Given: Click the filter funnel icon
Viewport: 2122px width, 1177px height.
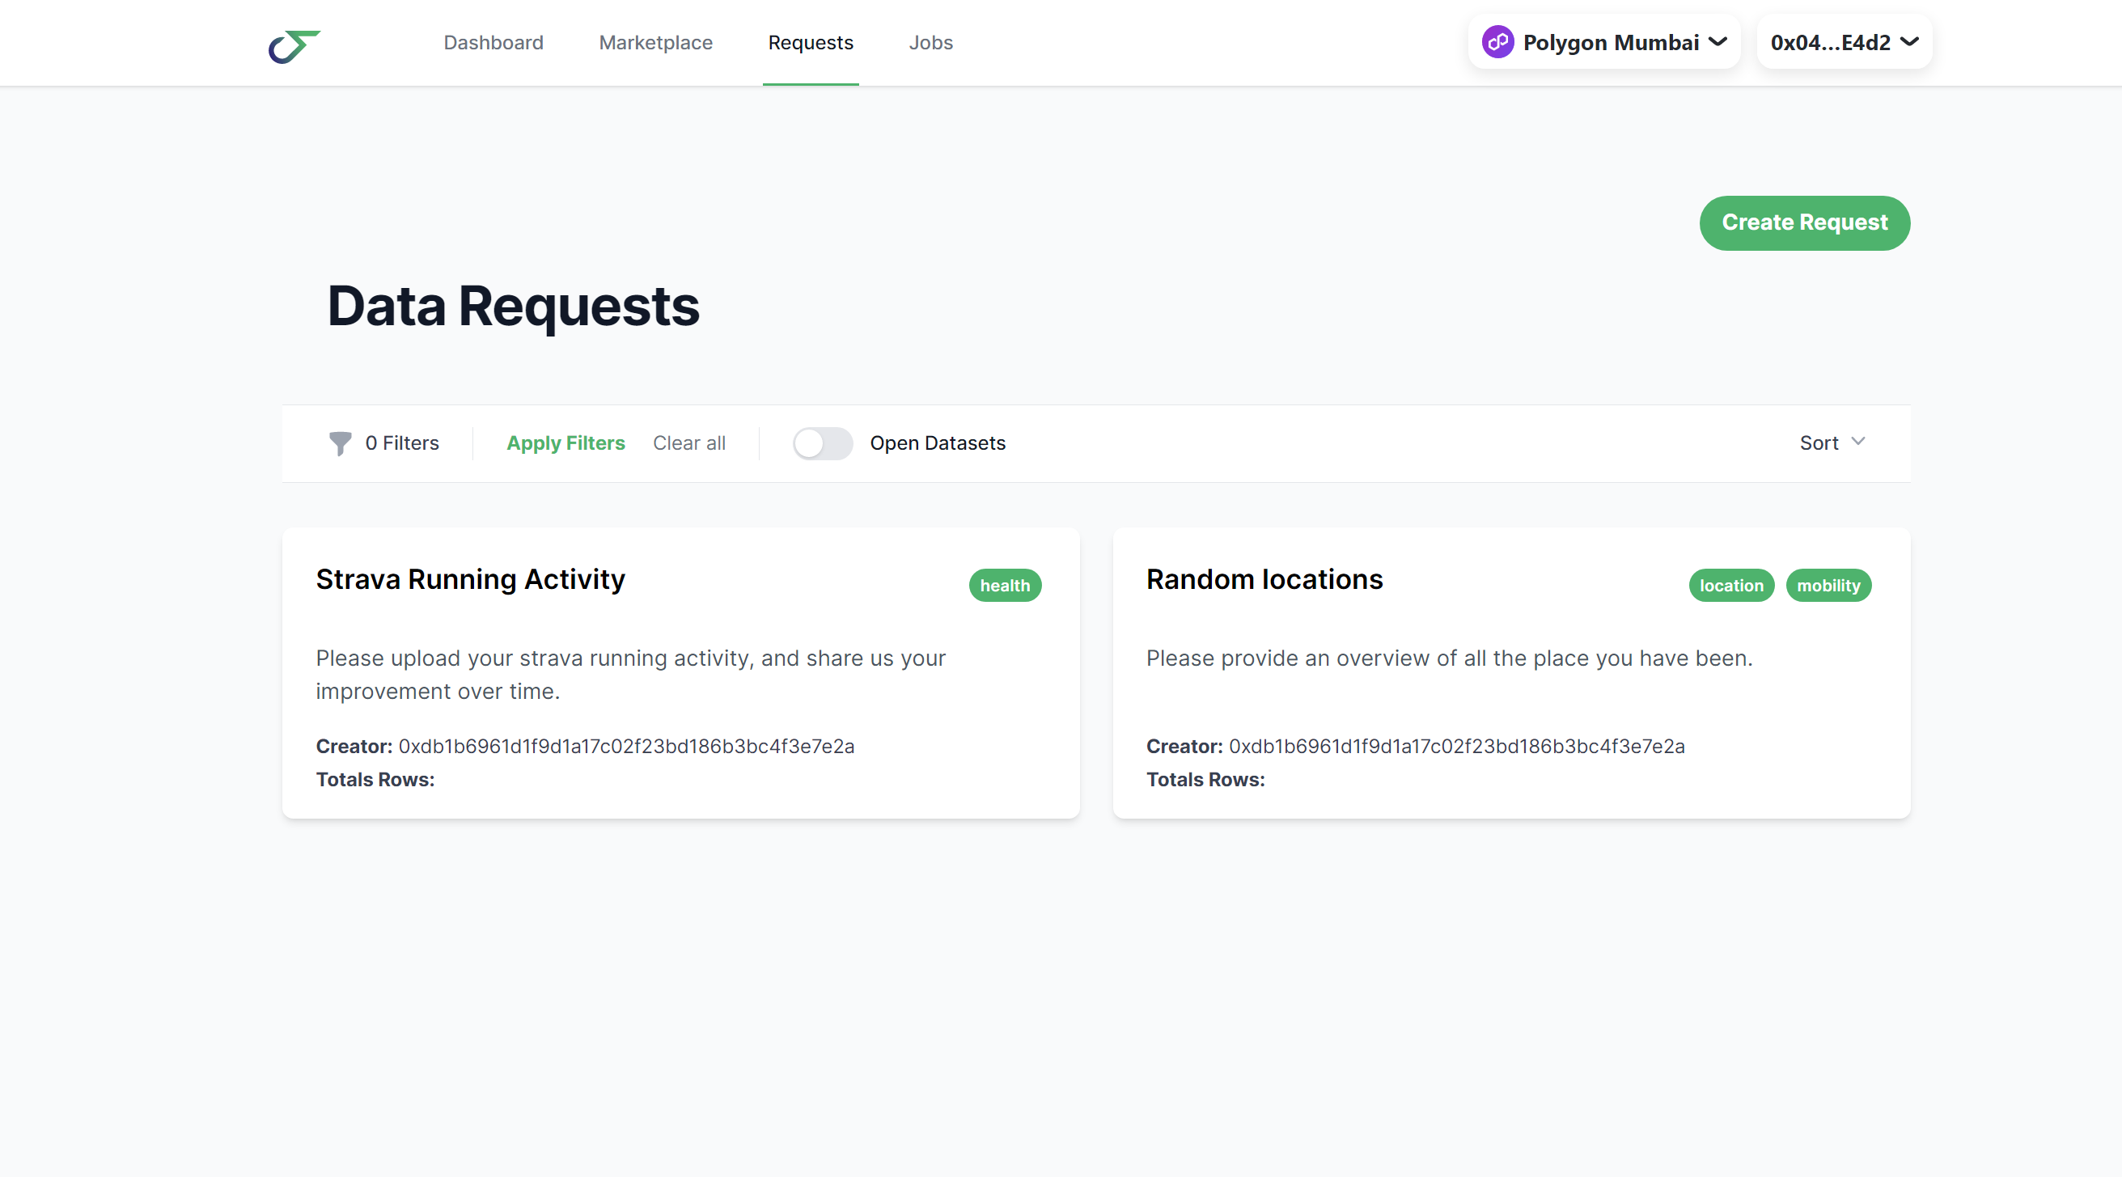Looking at the screenshot, I should pyautogui.click(x=340, y=444).
